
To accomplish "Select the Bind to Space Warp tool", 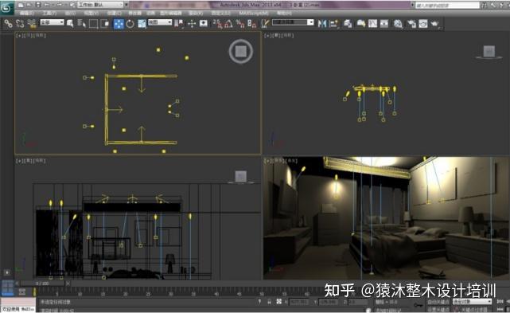I will [32, 23].
